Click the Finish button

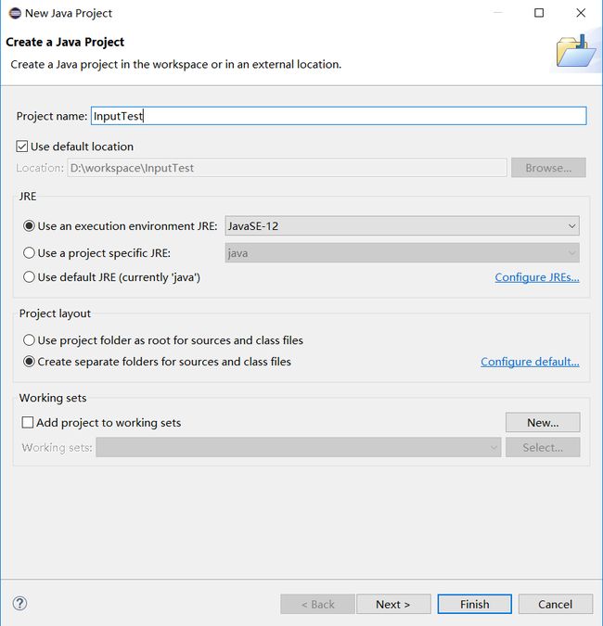[x=474, y=604]
